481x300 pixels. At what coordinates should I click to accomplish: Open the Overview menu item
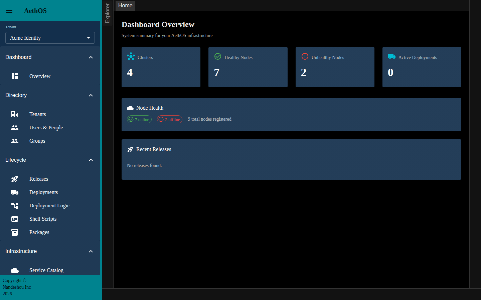[x=50, y=76]
